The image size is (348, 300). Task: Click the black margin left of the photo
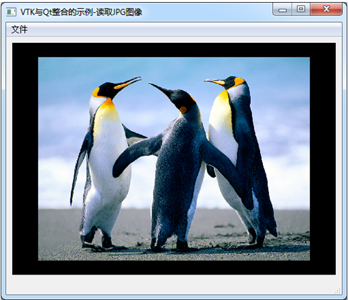(25, 159)
